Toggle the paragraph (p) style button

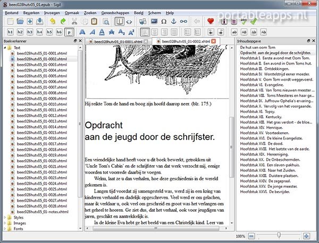69,32
